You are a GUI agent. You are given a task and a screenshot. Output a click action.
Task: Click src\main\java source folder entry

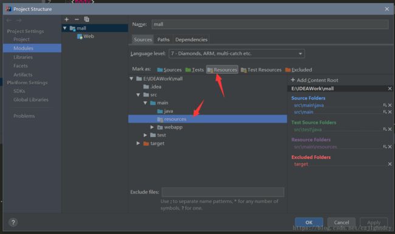309,105
